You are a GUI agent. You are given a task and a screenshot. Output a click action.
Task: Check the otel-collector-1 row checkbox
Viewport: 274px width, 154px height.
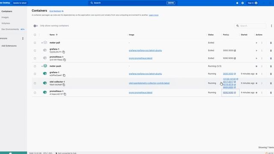coord(35,83)
